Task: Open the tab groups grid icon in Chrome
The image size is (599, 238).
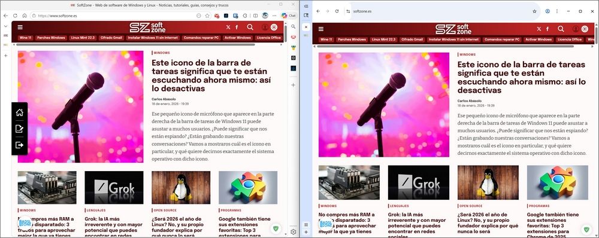Action: pyautogui.click(x=306, y=225)
